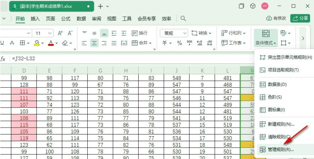Choose 管理规则(R)... menu item
314x159 pixels.
coord(286,150)
